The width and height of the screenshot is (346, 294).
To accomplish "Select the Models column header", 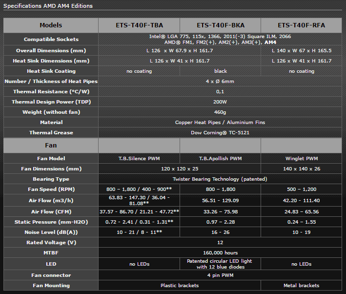I will point(51,25).
